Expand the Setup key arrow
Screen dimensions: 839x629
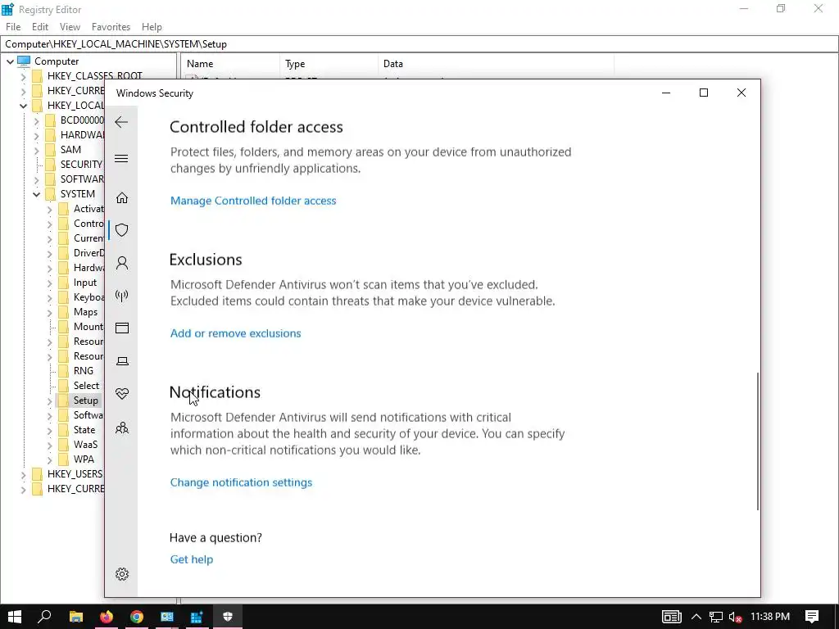[x=50, y=400]
